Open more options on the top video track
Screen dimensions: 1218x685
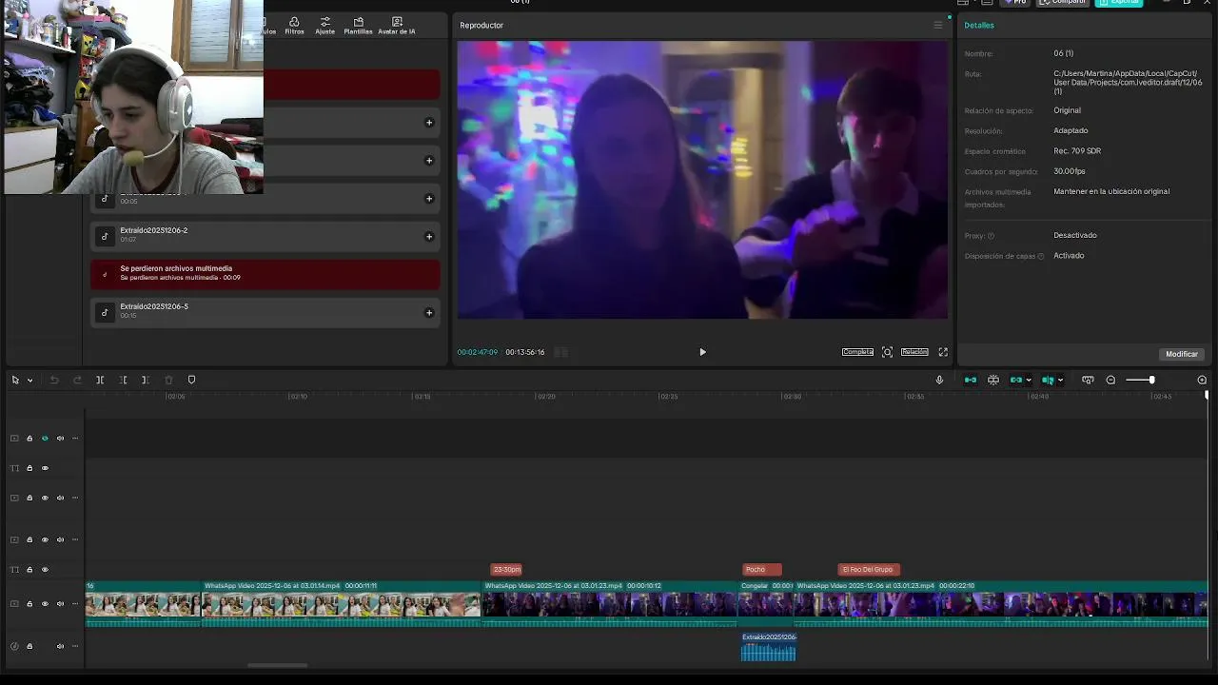tap(75, 439)
